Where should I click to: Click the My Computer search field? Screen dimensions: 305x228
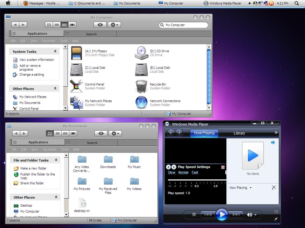[183, 25]
